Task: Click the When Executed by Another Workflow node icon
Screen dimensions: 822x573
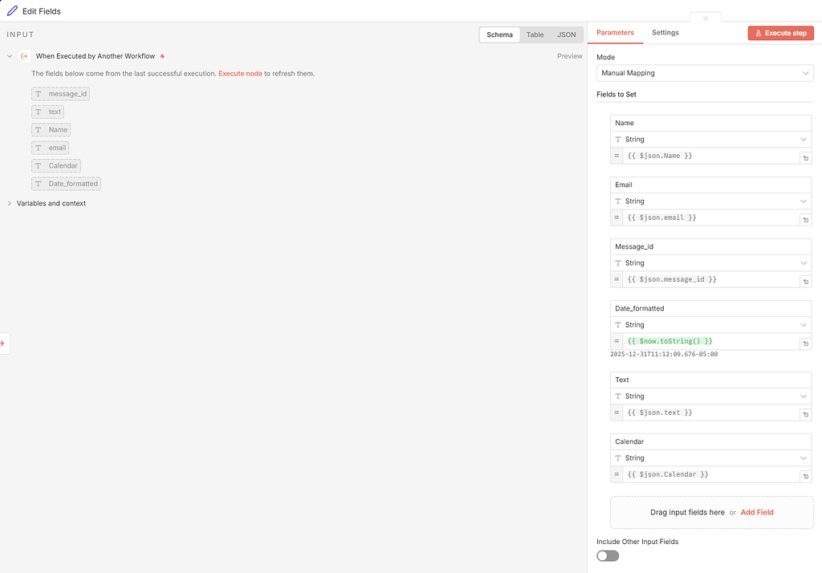Action: tap(22, 56)
